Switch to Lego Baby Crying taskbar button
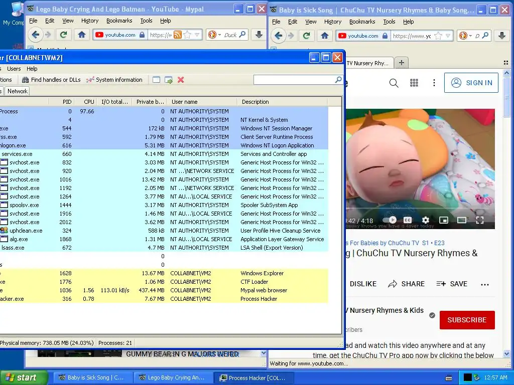The image size is (514, 385). point(173,378)
